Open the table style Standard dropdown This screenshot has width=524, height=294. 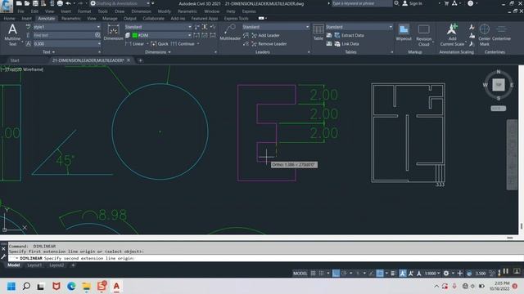[359, 27]
